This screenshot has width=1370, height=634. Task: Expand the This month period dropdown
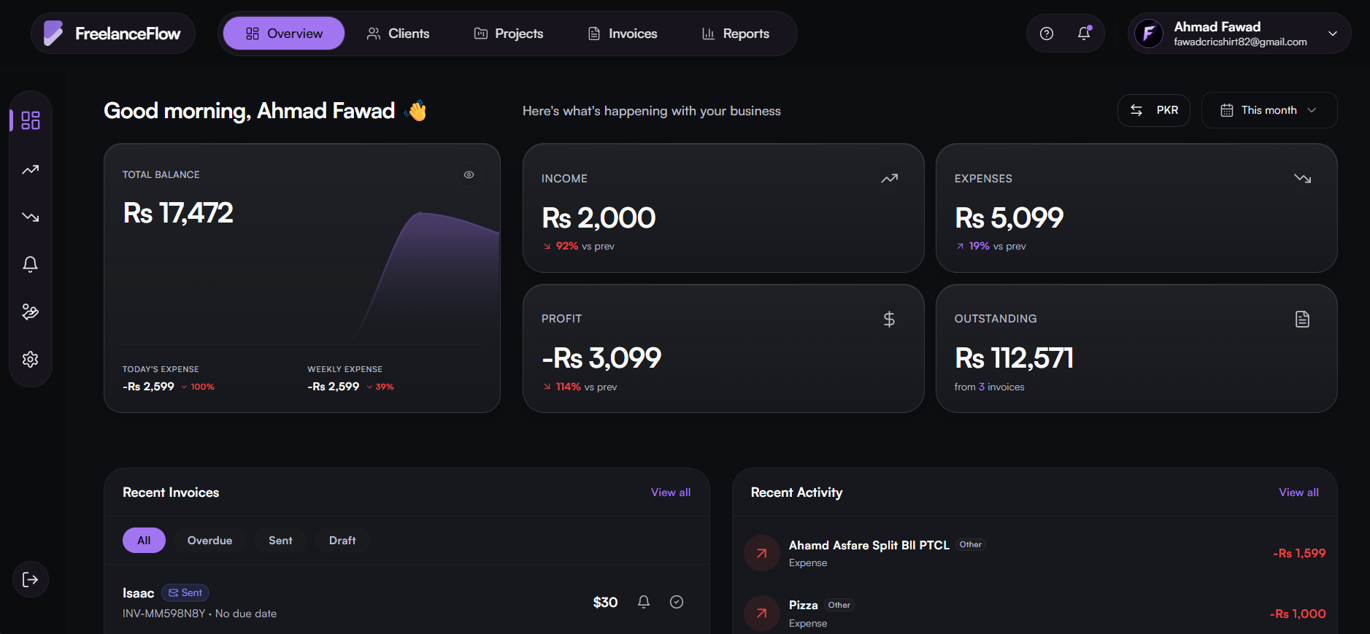[1269, 110]
